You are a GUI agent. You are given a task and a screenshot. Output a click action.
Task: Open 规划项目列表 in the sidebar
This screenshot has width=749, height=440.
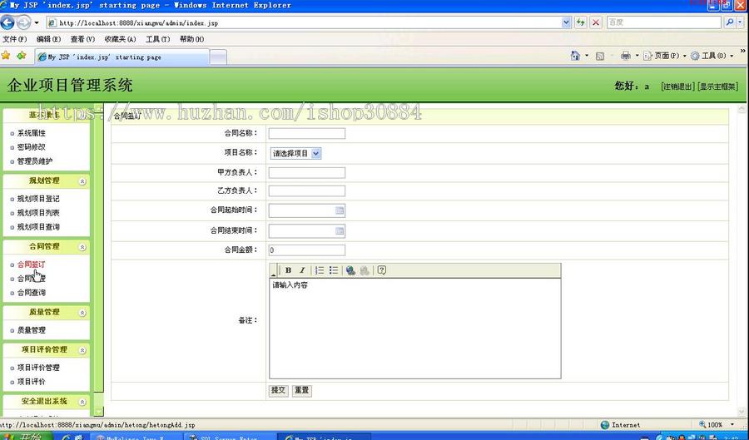click(38, 213)
